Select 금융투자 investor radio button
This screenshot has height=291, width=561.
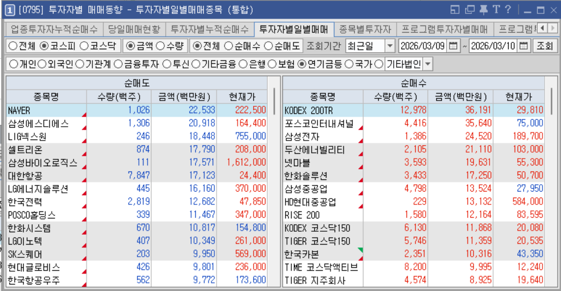(x=118, y=64)
